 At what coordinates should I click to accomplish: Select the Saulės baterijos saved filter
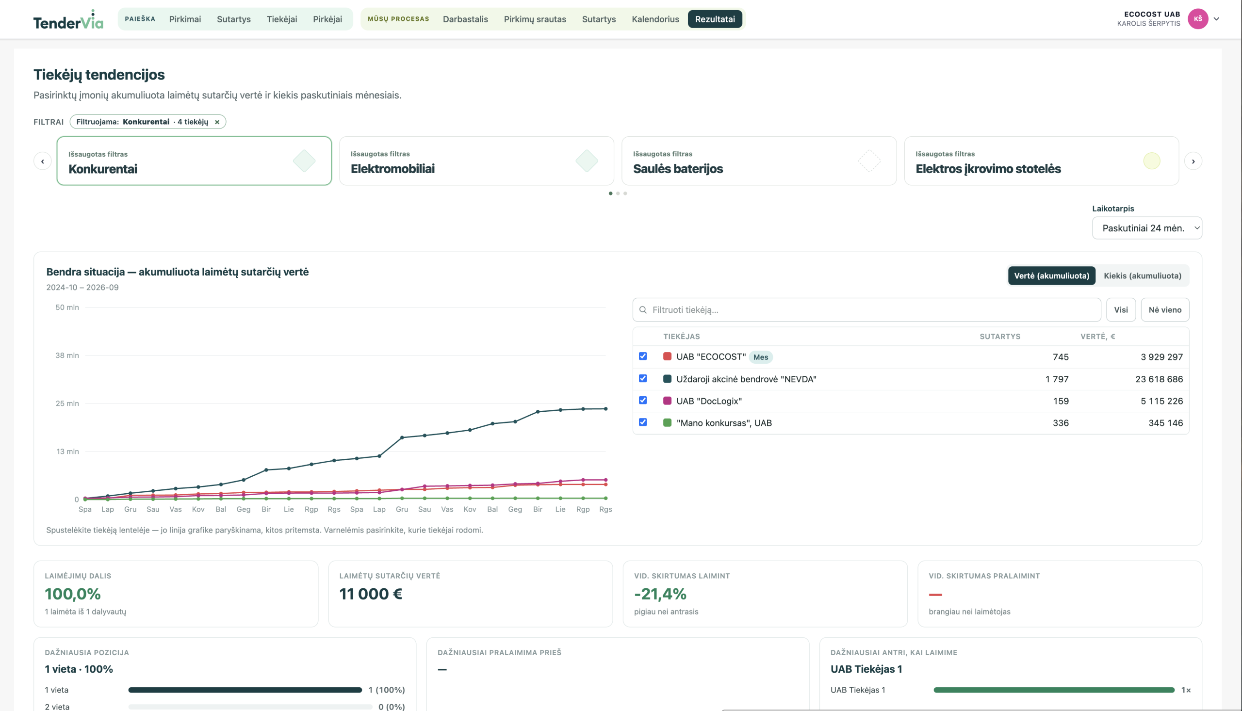point(758,161)
